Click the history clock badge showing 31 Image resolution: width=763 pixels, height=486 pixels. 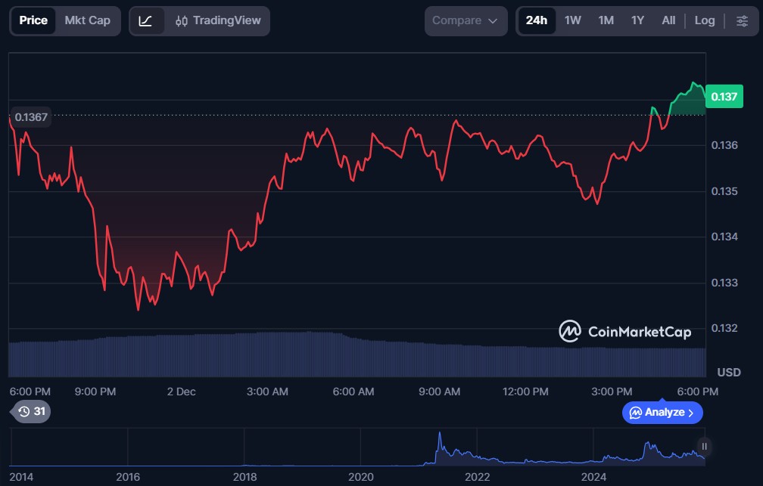(x=32, y=412)
